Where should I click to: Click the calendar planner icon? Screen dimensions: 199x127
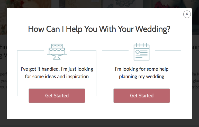[x=141, y=52]
